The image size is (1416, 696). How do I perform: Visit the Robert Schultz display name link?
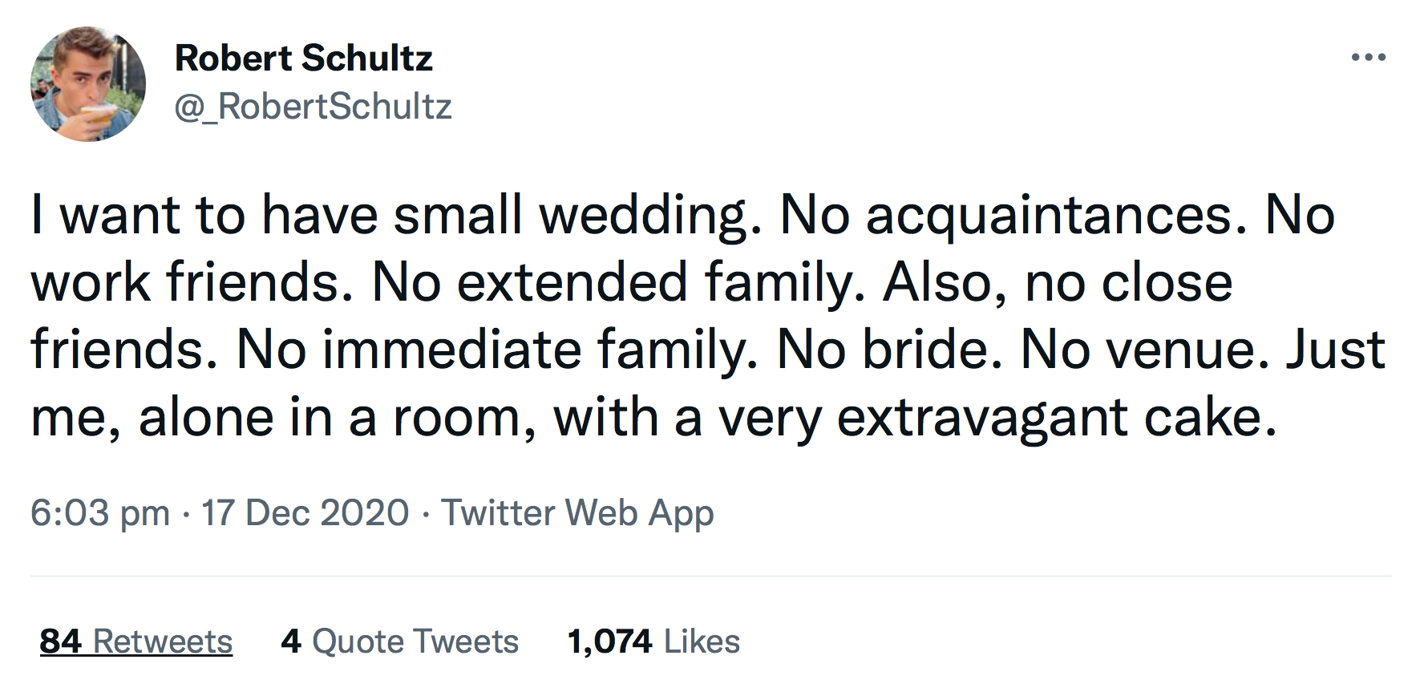[304, 59]
